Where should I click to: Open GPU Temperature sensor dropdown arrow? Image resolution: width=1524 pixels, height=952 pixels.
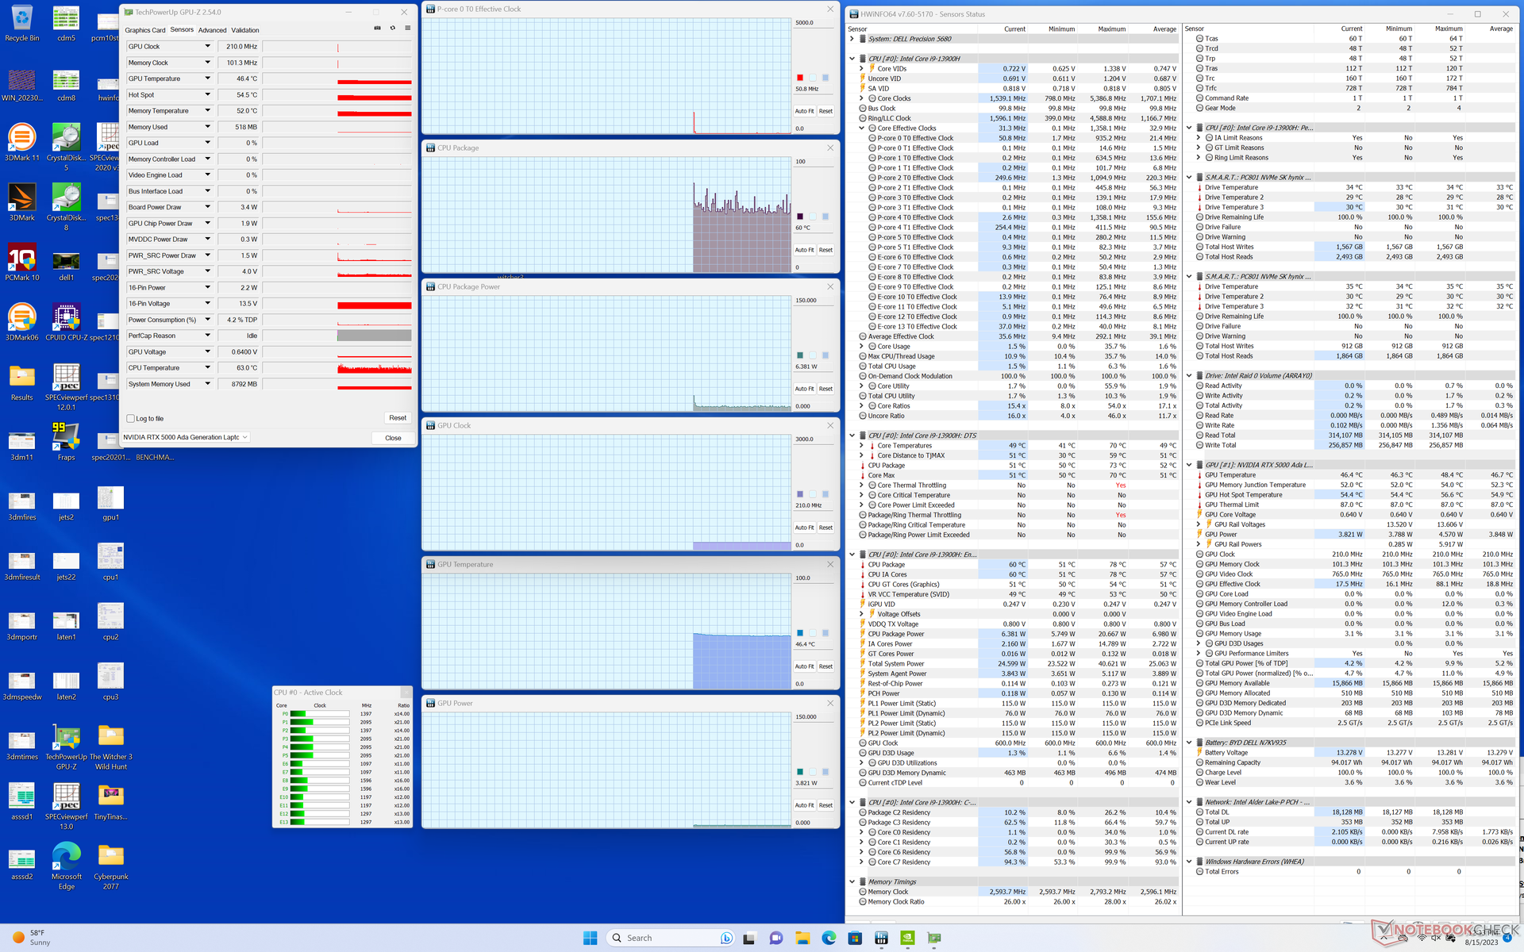coord(207,79)
